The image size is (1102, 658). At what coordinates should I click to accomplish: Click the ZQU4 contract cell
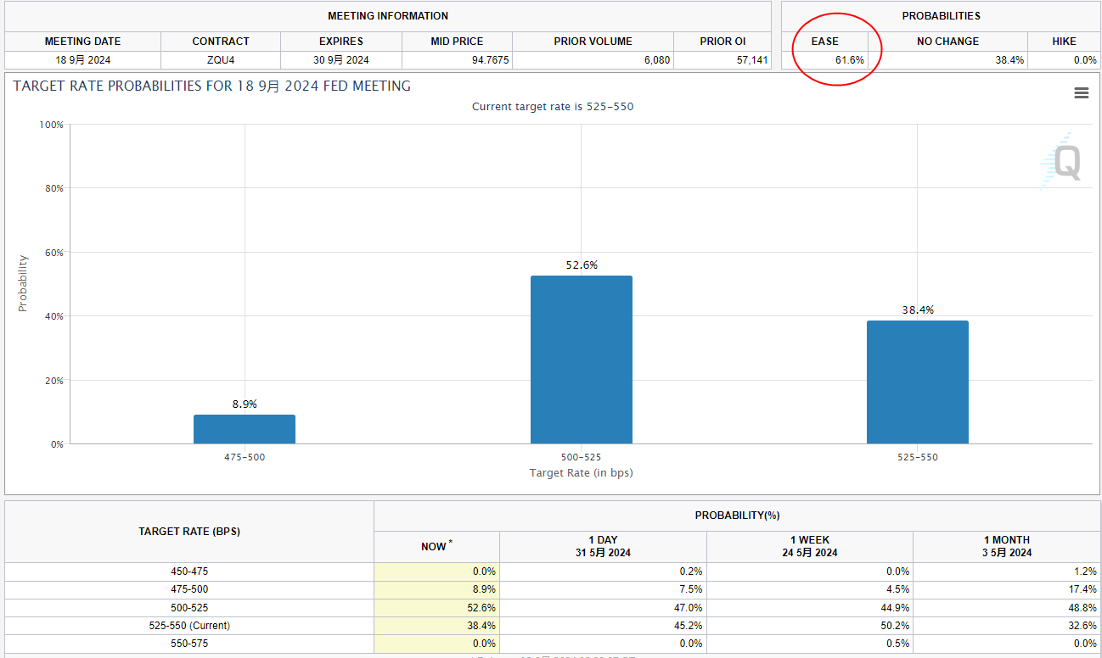coord(221,60)
